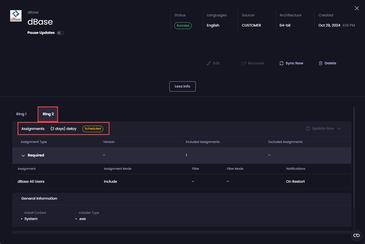Click the Update Now refresh icon
Image resolution: width=365 pixels, height=244 pixels.
click(308, 129)
